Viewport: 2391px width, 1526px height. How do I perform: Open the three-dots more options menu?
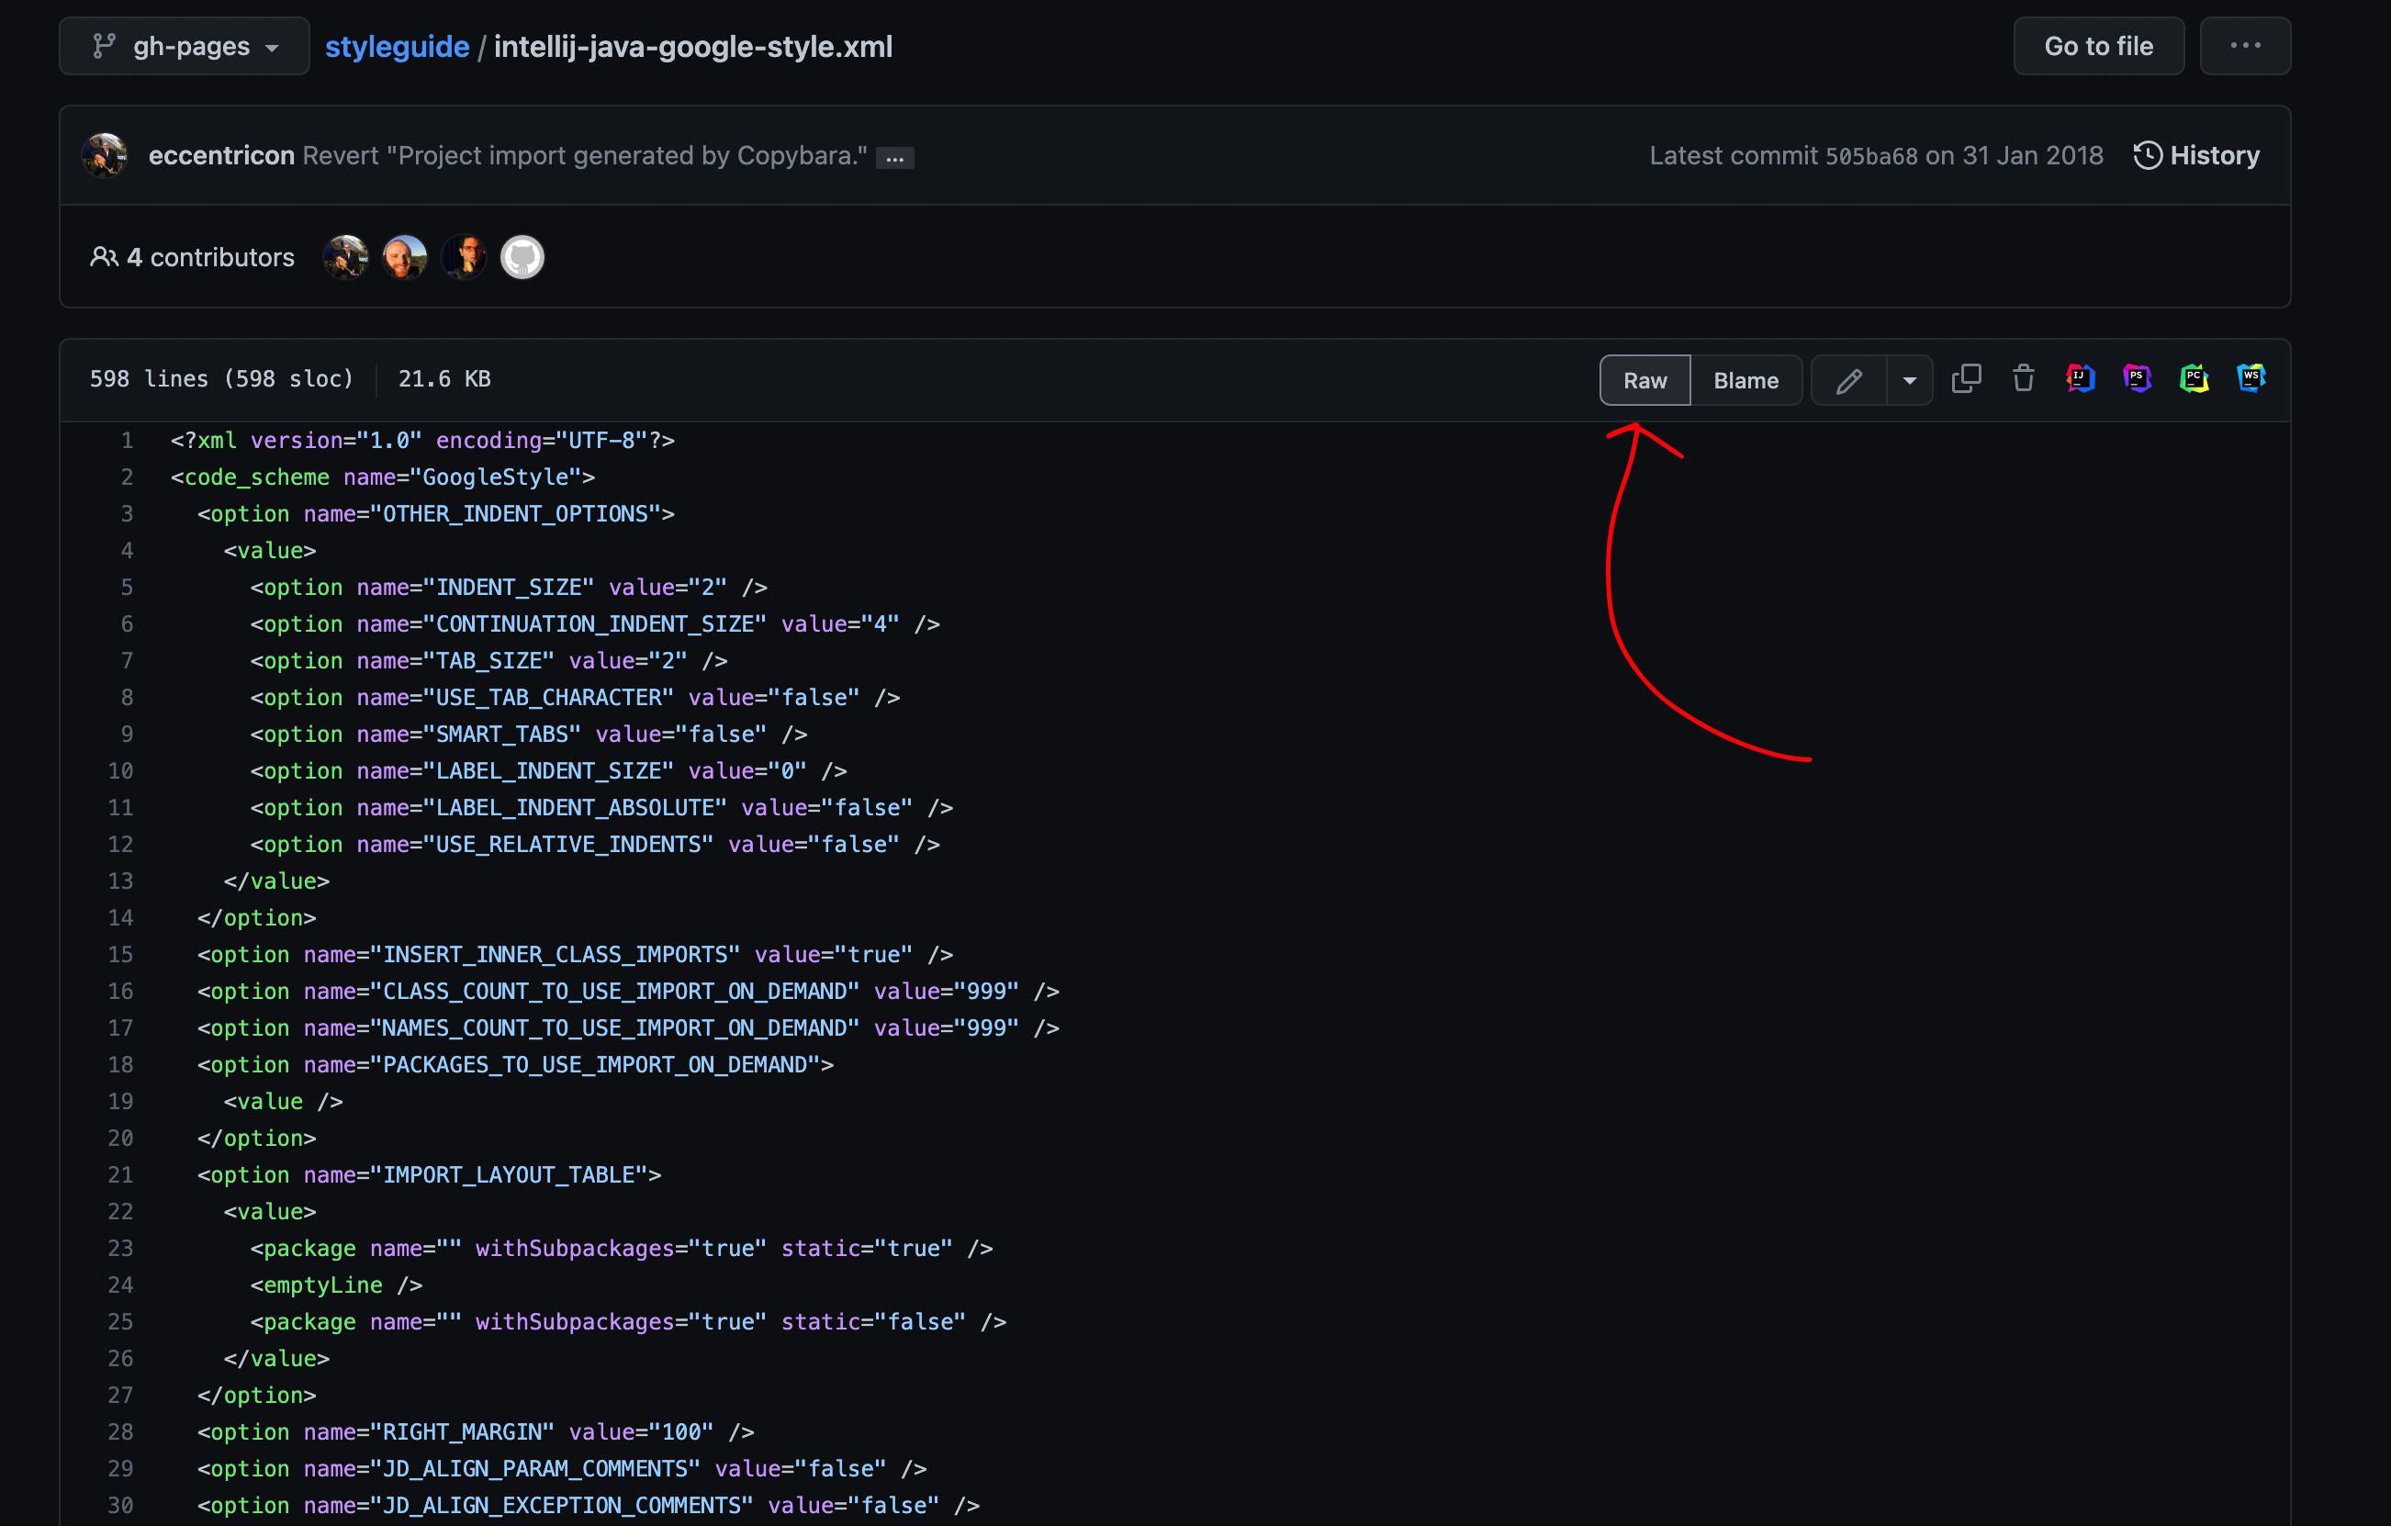(x=2244, y=47)
